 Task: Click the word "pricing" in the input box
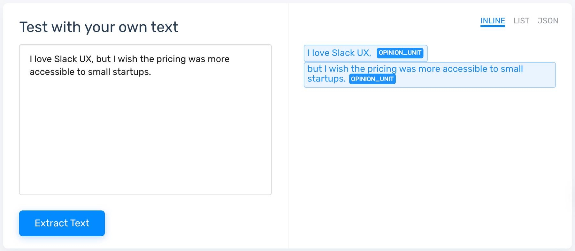pyautogui.click(x=171, y=59)
